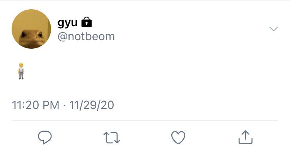This screenshot has height=153, width=290.
Task: Like the tweet with the heart icon
Action: tap(178, 138)
